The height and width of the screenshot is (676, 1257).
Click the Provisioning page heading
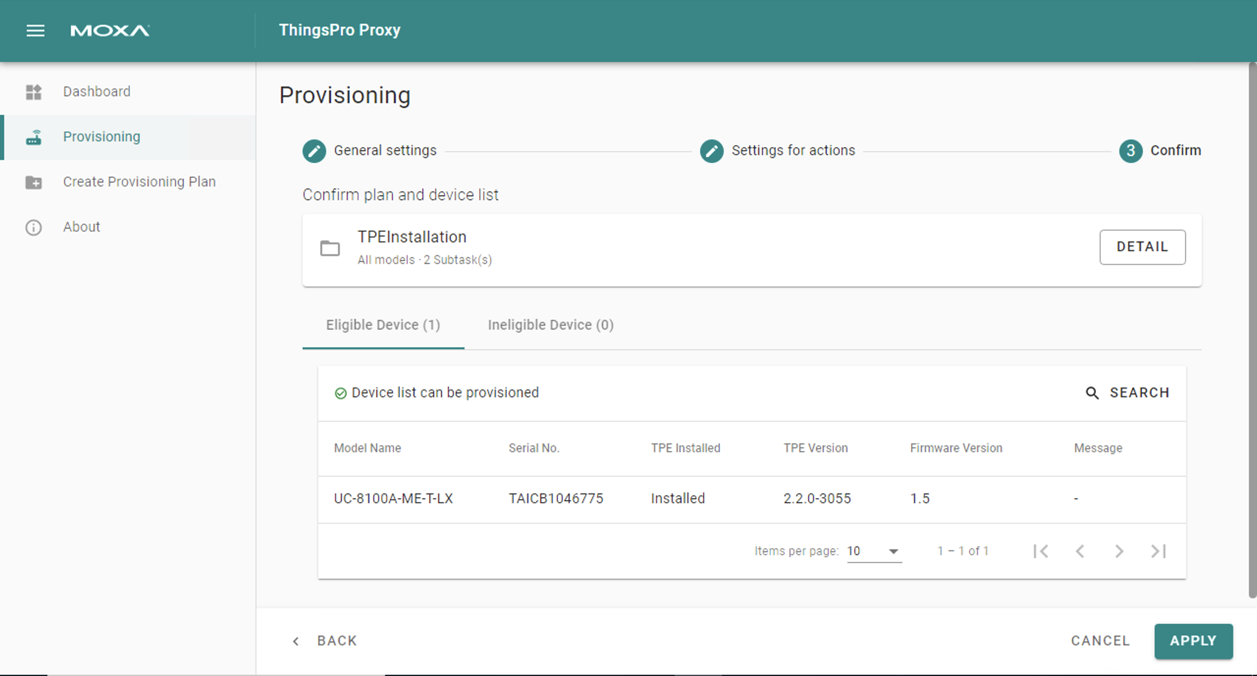pyautogui.click(x=345, y=96)
